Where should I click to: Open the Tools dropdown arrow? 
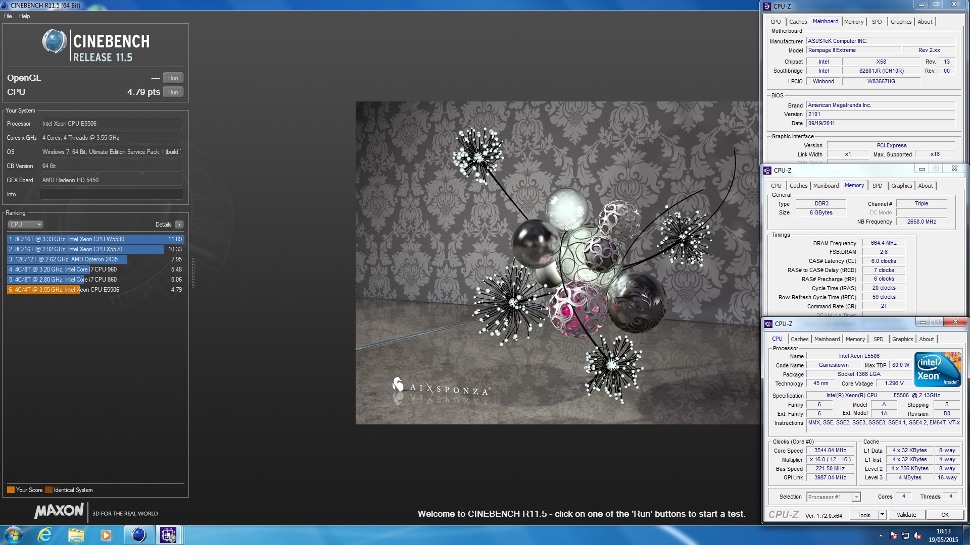[x=882, y=515]
